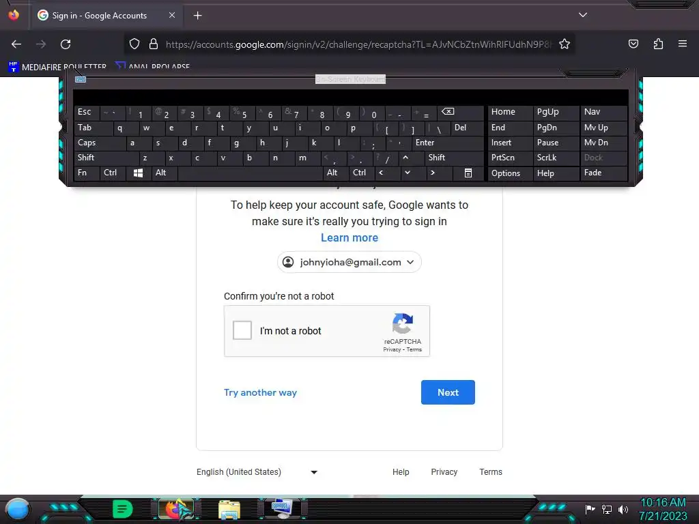Image resolution: width=699 pixels, height=524 pixels.
Task: Switch to Firefox on the taskbar
Action: (177, 509)
